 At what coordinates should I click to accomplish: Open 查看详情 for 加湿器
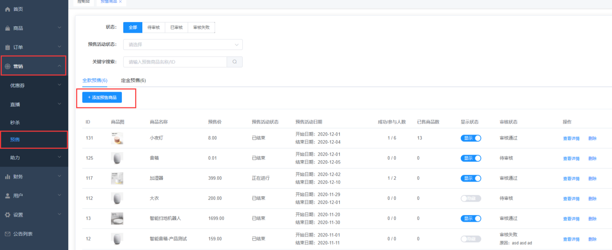click(x=571, y=179)
